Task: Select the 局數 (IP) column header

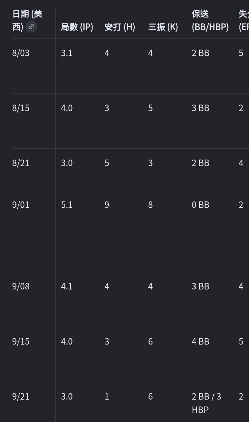Action: coord(77,27)
